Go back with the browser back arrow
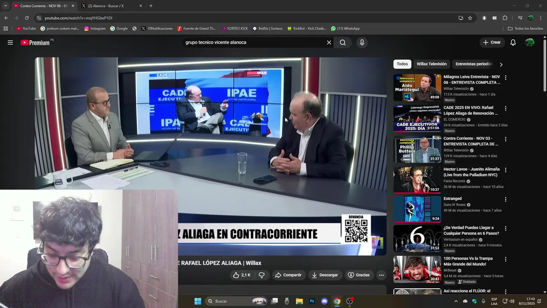The image size is (547, 308). [6, 18]
